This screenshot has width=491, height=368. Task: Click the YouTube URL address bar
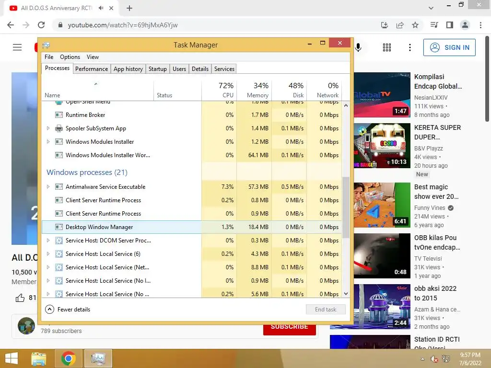pyautogui.click(x=216, y=25)
